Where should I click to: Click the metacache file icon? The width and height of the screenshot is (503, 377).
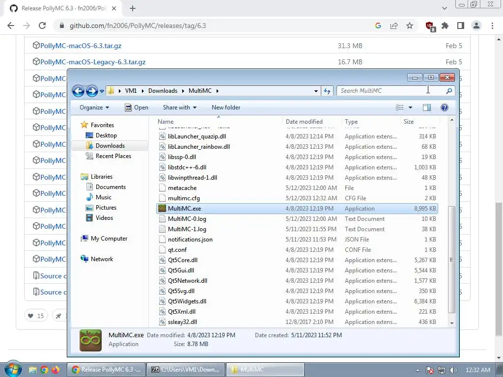(162, 188)
